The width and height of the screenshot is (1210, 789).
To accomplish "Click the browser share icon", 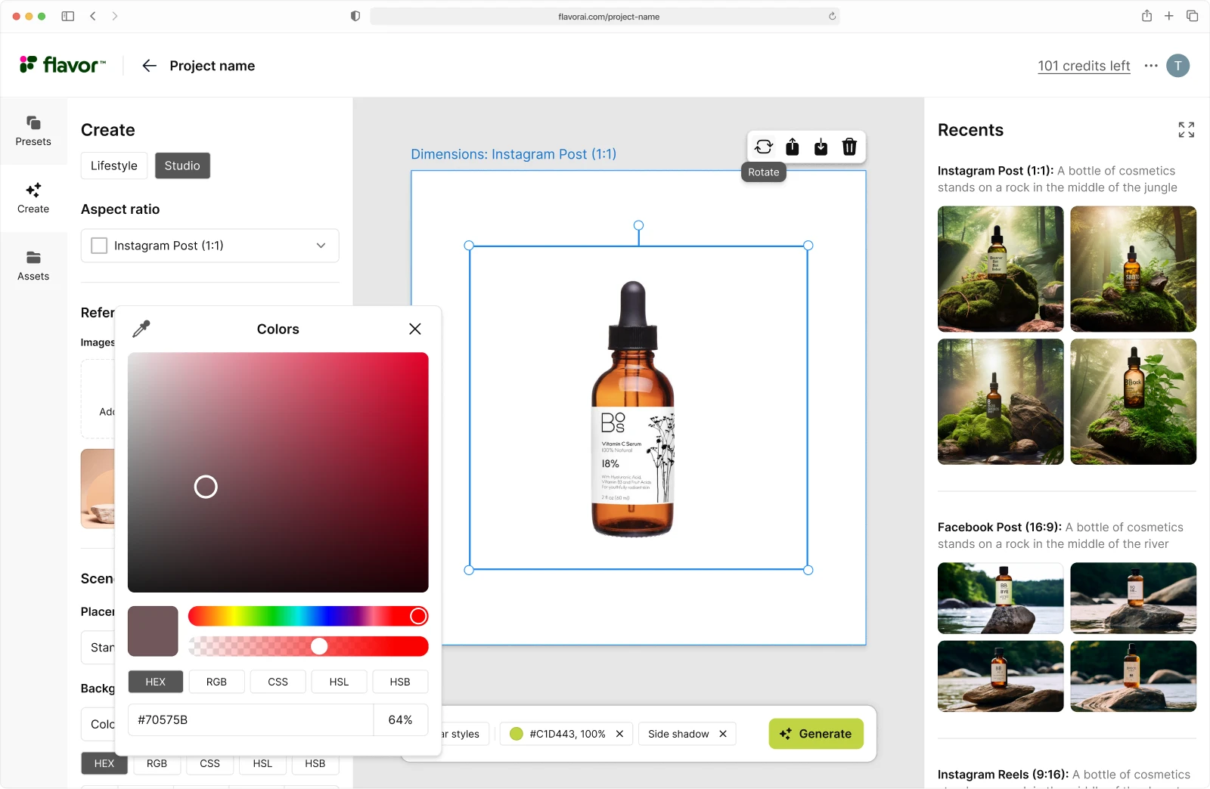I will [1146, 16].
